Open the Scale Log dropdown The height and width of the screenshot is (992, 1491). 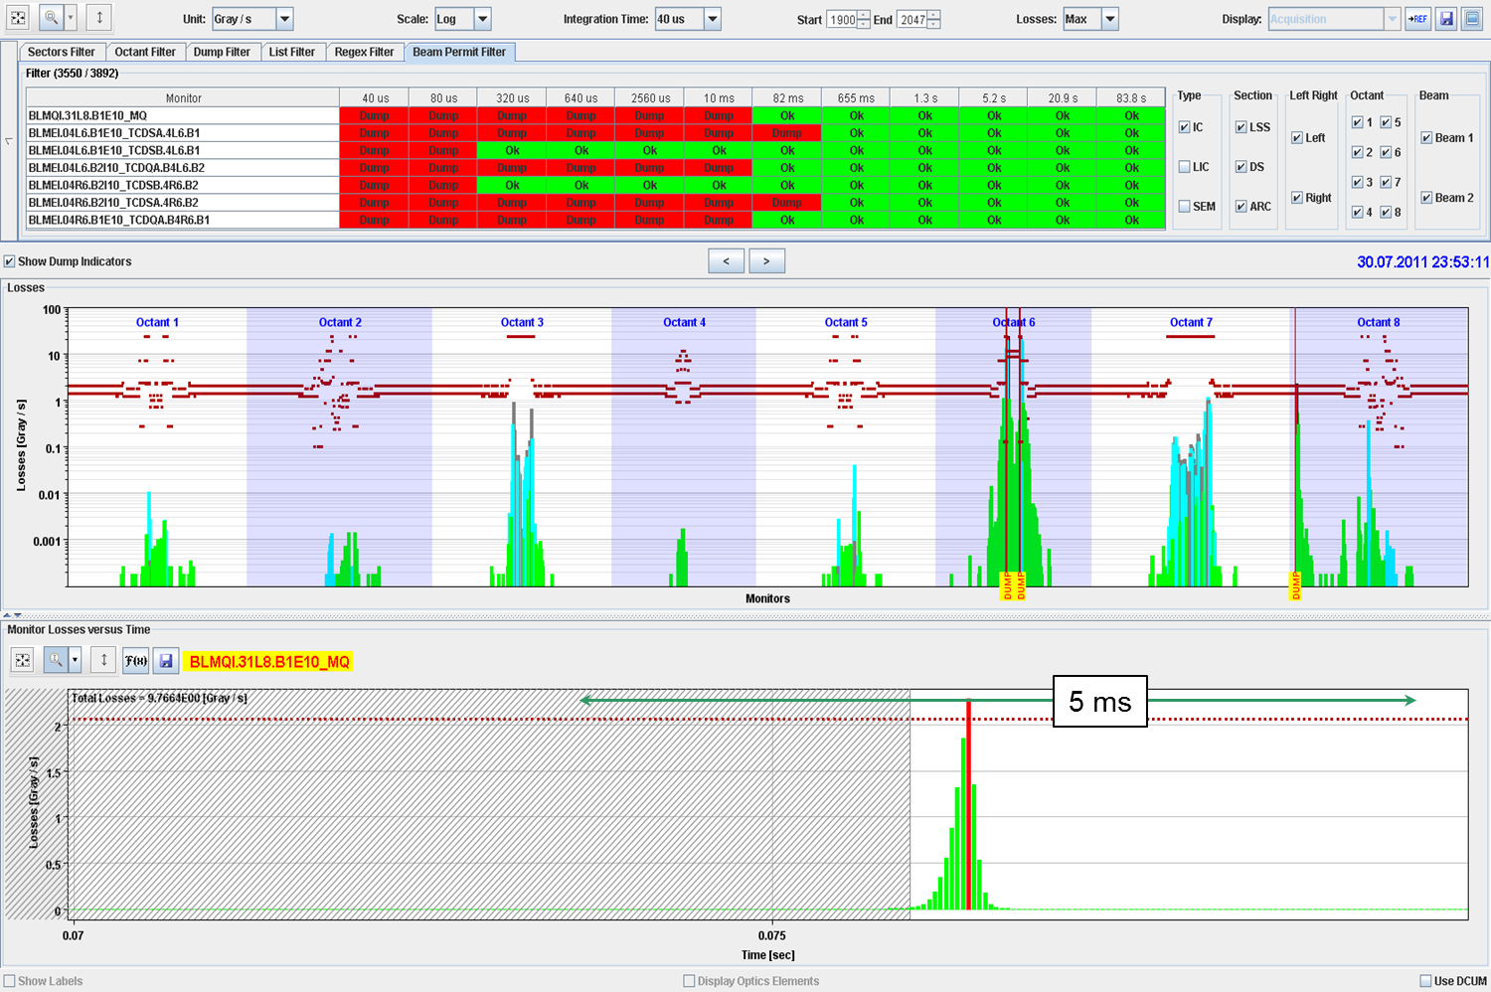[x=482, y=19]
